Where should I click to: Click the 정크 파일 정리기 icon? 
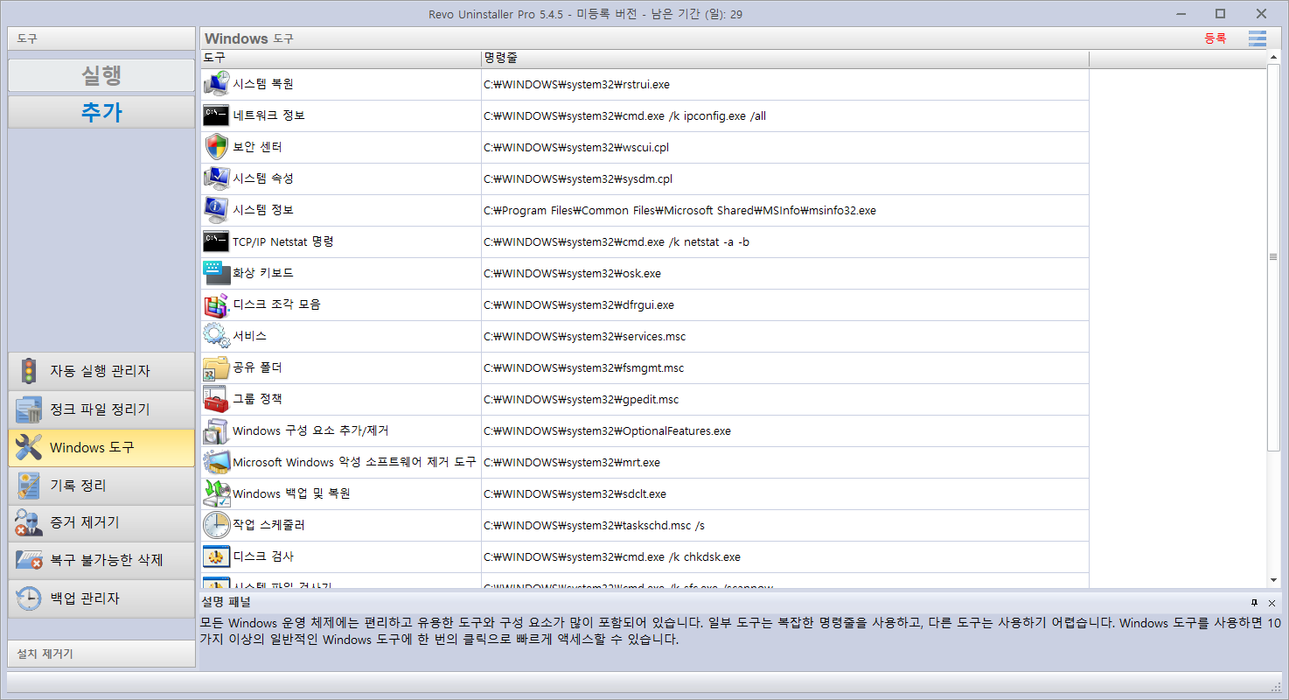click(29, 409)
